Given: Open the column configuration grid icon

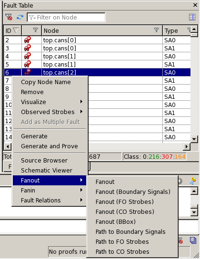Looking at the screenshot, I should [192, 17].
